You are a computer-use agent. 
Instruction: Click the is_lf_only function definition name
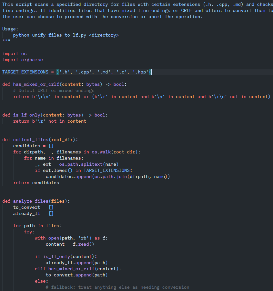[27, 115]
